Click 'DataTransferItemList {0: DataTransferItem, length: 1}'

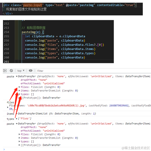pos(57,114)
